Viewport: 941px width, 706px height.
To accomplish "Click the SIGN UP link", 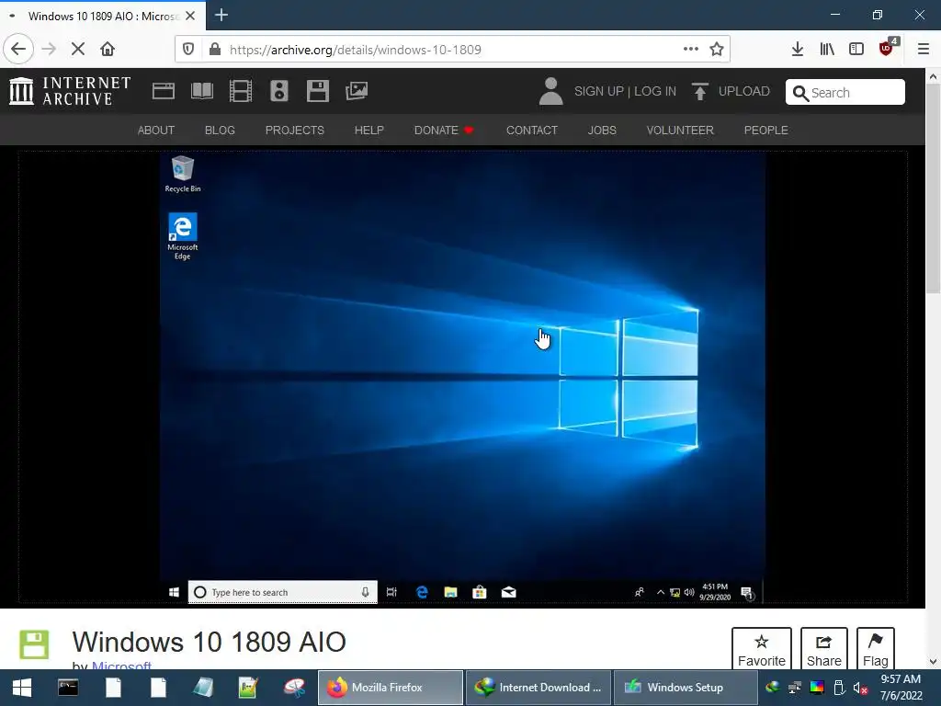I will coord(599,91).
